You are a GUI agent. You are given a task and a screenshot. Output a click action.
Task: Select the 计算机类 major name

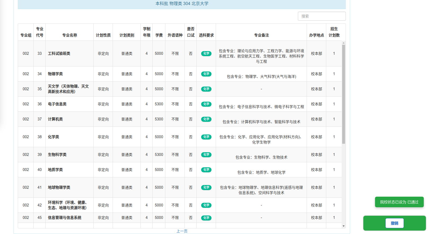[55, 119]
